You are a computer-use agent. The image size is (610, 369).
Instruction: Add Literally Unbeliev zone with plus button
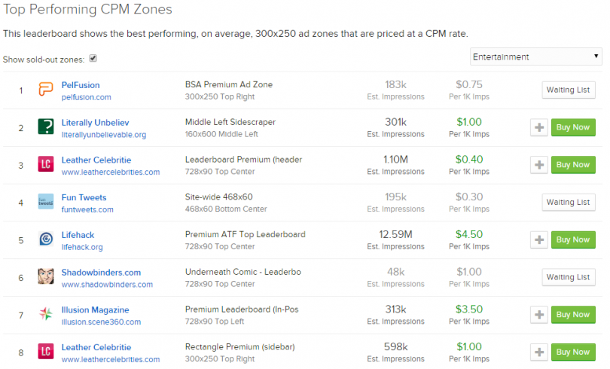tap(538, 127)
